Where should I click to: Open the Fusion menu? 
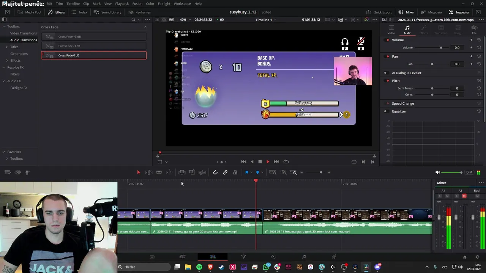pyautogui.click(x=137, y=4)
